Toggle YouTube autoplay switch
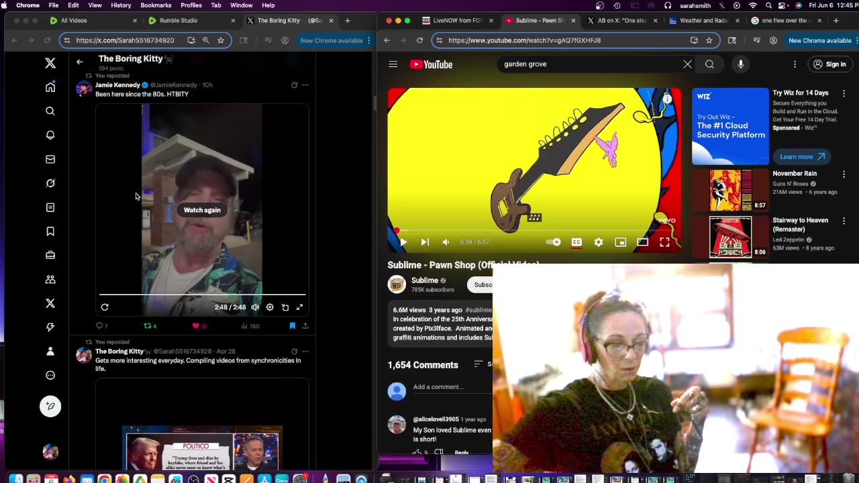 pyautogui.click(x=554, y=242)
